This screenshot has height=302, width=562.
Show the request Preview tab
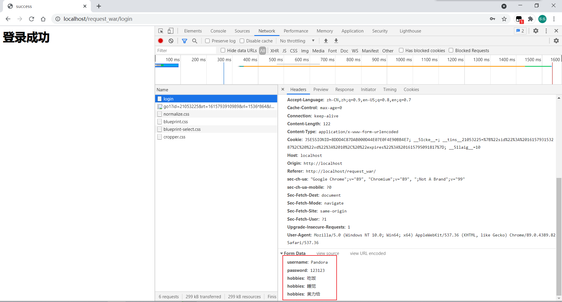(321, 90)
